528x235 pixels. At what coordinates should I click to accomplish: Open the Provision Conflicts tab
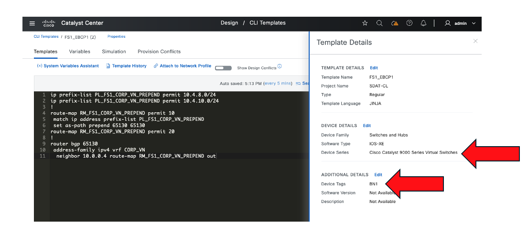pos(159,52)
